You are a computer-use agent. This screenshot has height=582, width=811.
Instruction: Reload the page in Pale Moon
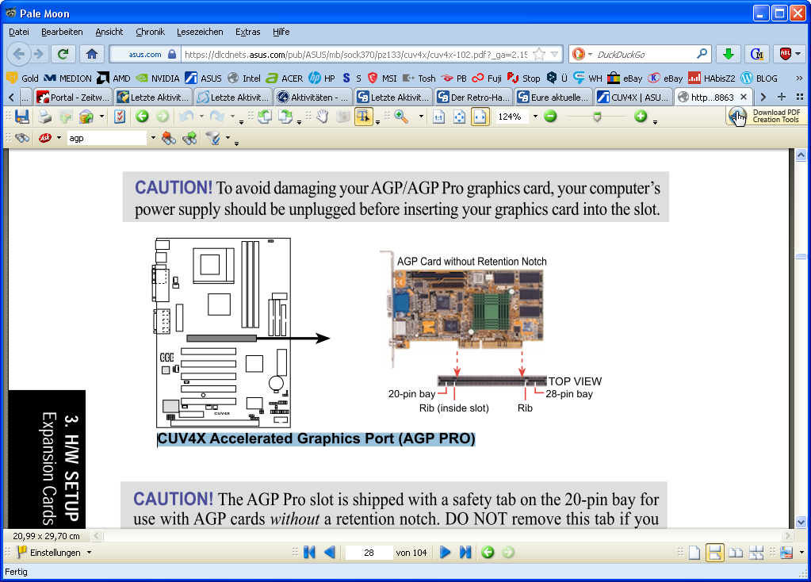[63, 54]
